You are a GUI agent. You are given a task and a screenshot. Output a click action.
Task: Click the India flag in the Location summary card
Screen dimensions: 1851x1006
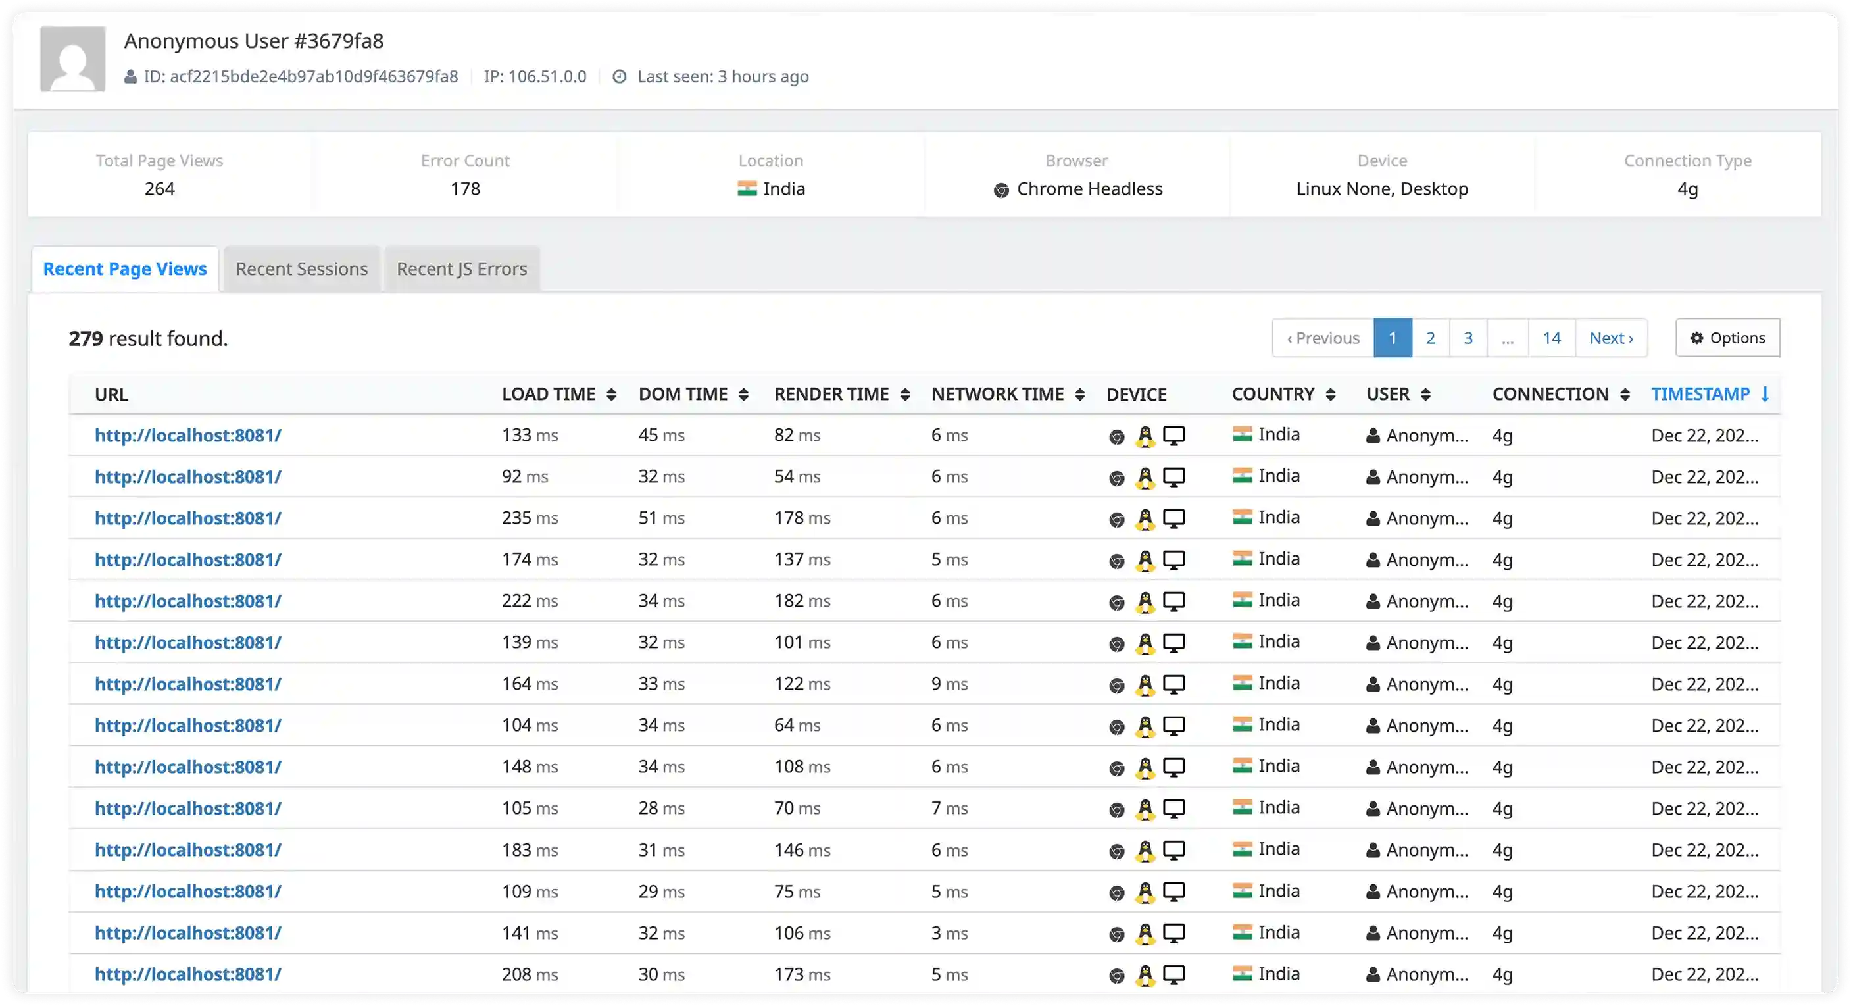pos(748,189)
